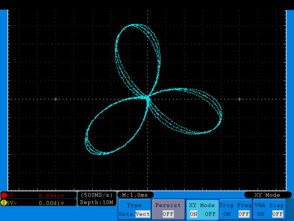
Task: Click the XY Mode menu label
Action: pos(202,206)
